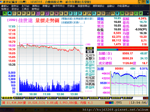This screenshot has width=150, height=112.
Task: Click the 指 toolbar icon
Action: click(x=103, y=13)
